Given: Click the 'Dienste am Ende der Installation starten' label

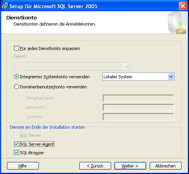Looking at the screenshot, I should pos(47,127).
